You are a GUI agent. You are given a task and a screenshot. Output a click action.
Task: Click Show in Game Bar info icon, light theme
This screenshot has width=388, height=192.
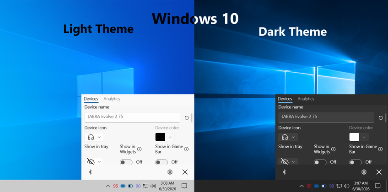coord(186,149)
